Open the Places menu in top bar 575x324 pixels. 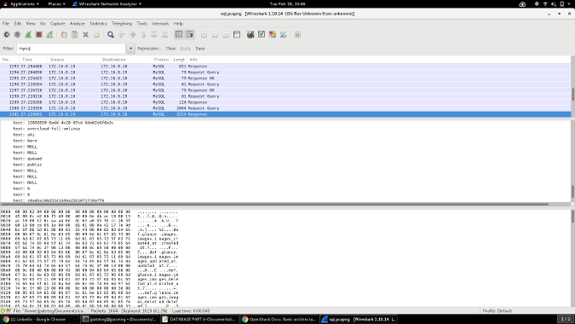[x=56, y=3]
